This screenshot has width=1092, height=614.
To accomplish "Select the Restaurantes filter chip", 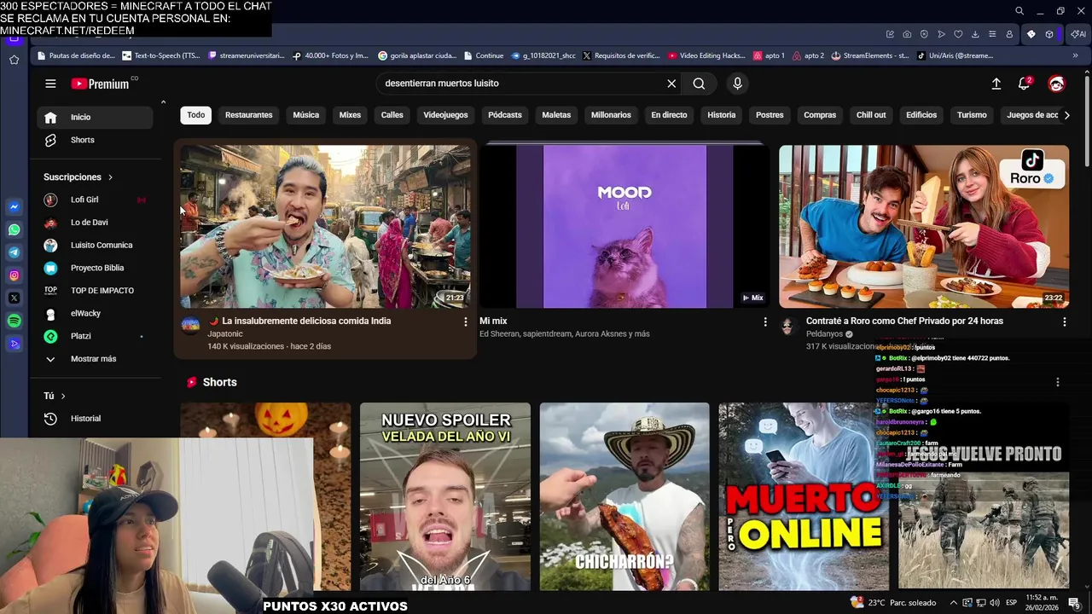I will (249, 115).
